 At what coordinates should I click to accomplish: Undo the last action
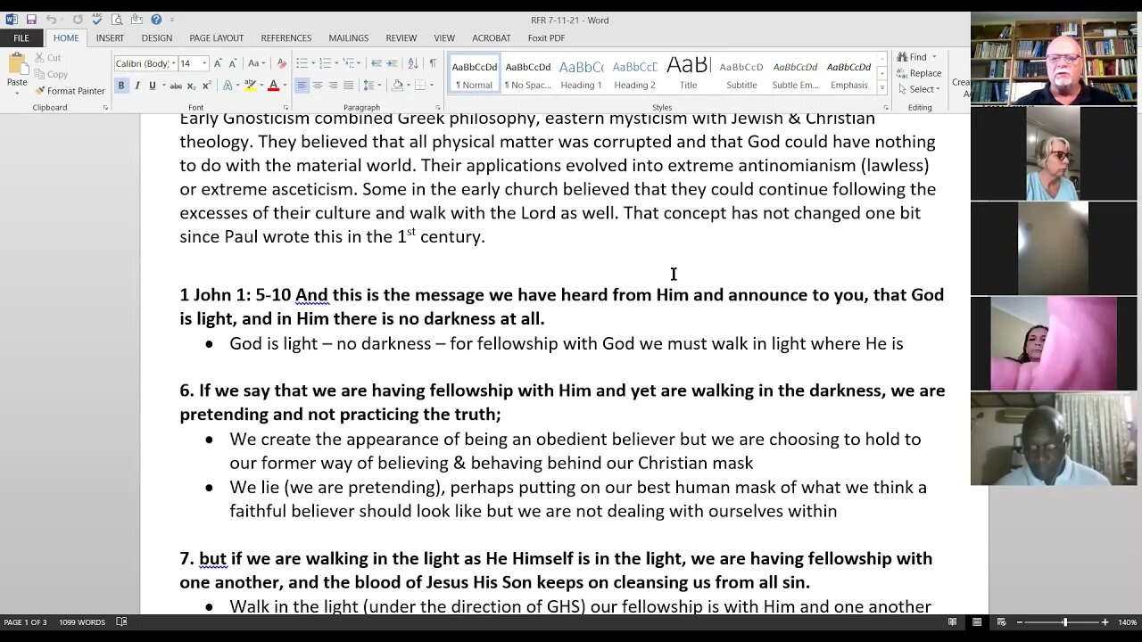coord(52,20)
